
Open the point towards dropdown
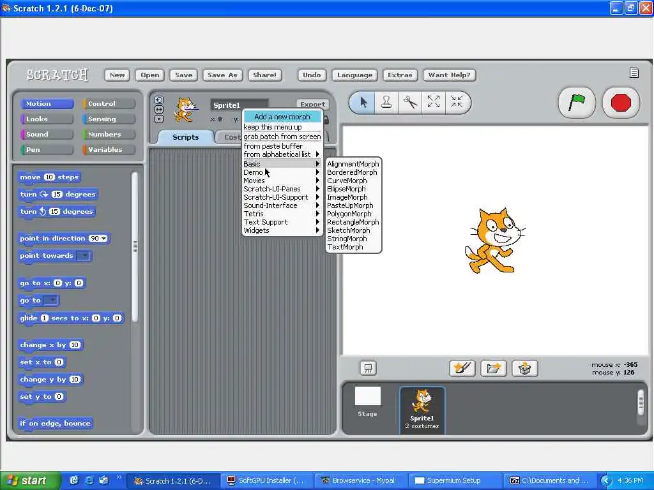pyautogui.click(x=84, y=255)
